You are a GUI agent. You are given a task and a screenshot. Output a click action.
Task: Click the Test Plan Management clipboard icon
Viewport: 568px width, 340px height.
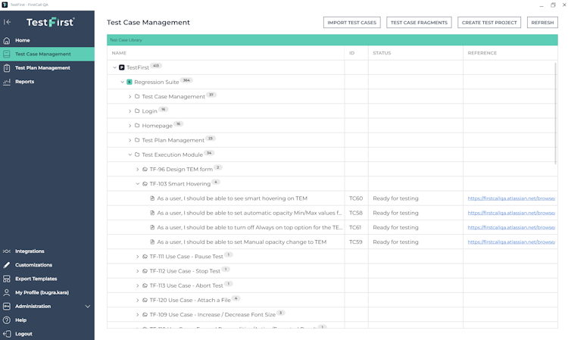point(7,68)
